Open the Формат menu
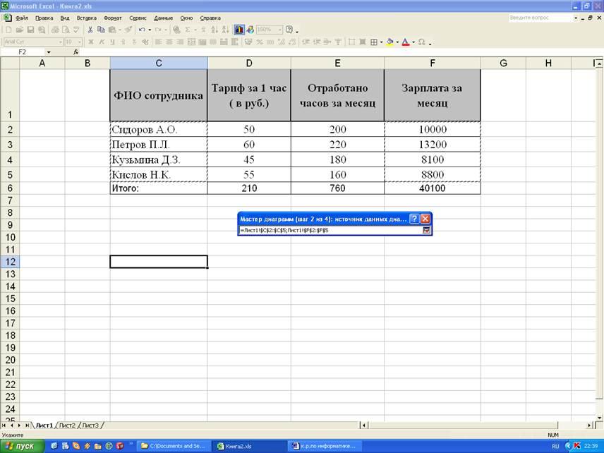 (x=112, y=18)
